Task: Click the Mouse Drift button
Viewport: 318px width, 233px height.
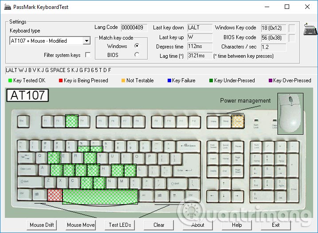Action: click(42, 225)
